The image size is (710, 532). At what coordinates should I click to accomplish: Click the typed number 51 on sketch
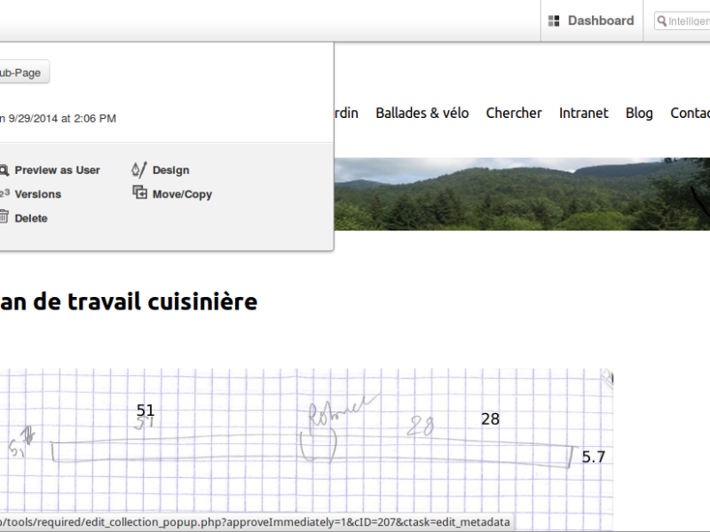[146, 411]
